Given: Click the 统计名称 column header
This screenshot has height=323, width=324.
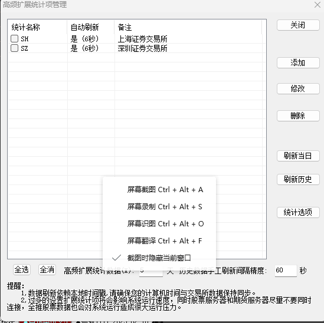Looking at the screenshot, I should click(x=37, y=27).
